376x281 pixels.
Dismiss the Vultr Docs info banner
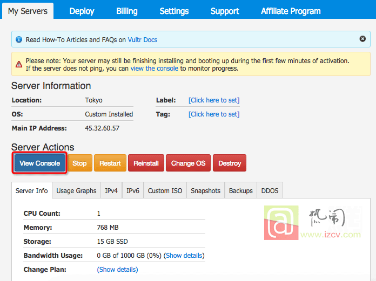[x=362, y=39]
